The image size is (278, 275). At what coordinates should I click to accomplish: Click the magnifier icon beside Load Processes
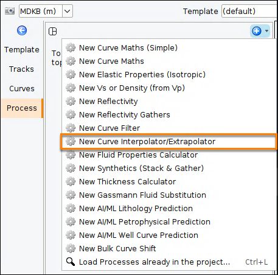71,262
